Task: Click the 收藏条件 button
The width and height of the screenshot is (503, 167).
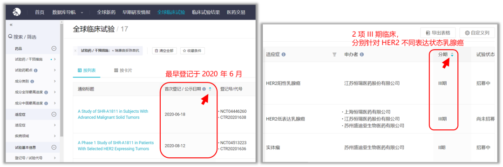Action: [192, 51]
